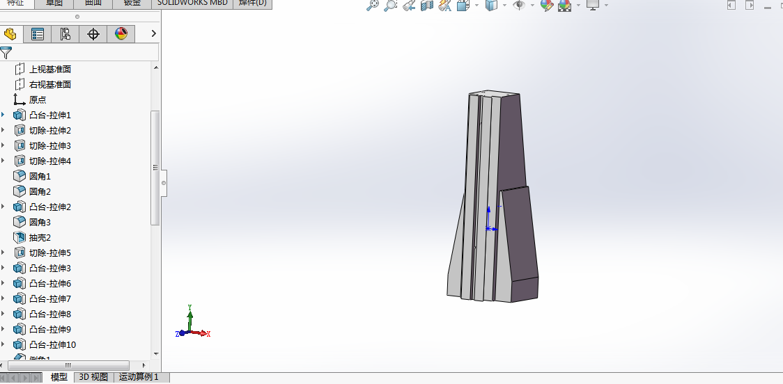The image size is (783, 384).
Task: Select 凸台-拉伸9 label in tree
Action: coord(50,330)
